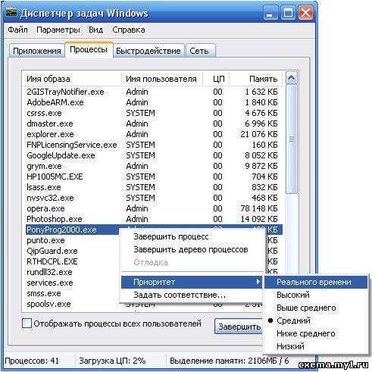Click the process list scrollbar thumb
The height and width of the screenshot is (372, 372).
(292, 139)
